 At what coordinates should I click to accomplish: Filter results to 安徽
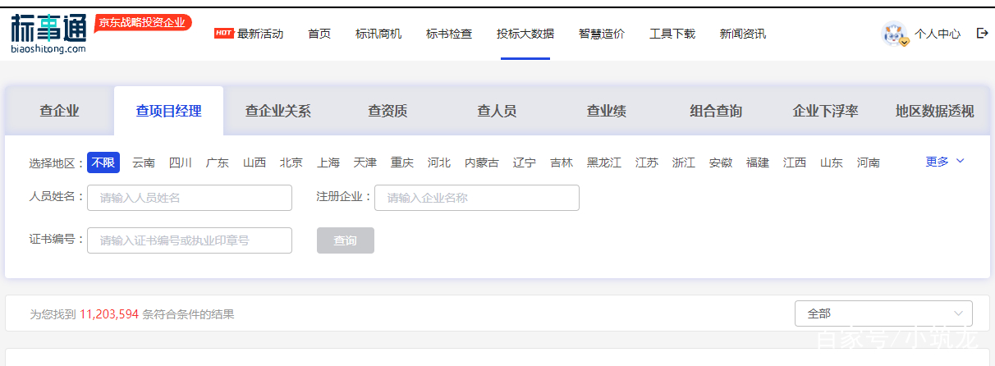tap(721, 162)
